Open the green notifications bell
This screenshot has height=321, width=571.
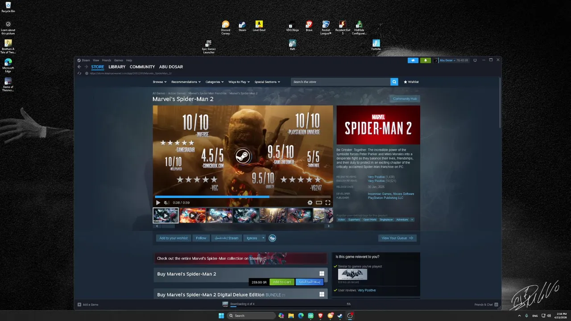tap(426, 60)
